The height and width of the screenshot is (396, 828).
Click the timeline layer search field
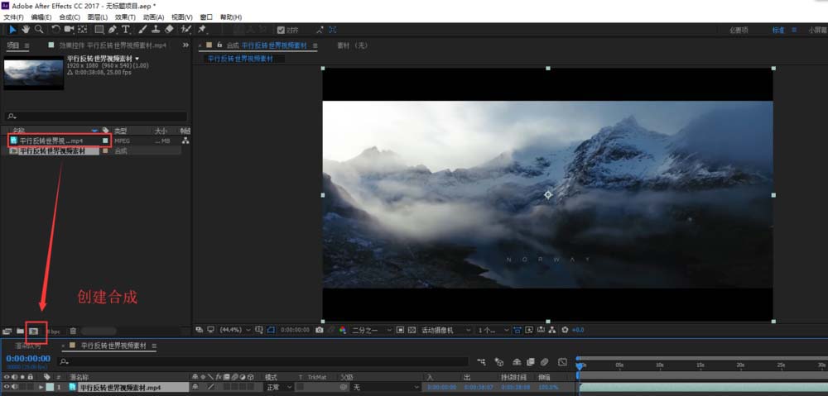pyautogui.click(x=263, y=362)
